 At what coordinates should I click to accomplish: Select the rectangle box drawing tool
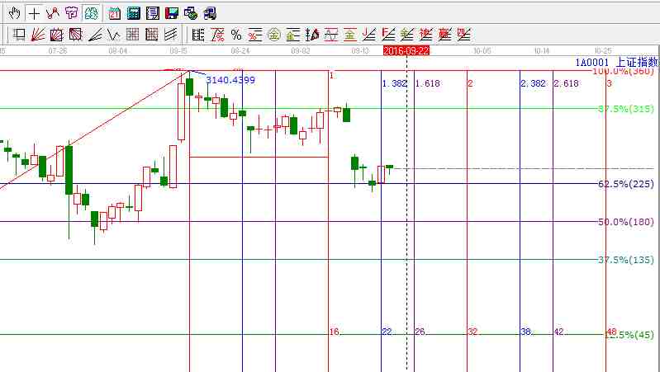point(18,35)
